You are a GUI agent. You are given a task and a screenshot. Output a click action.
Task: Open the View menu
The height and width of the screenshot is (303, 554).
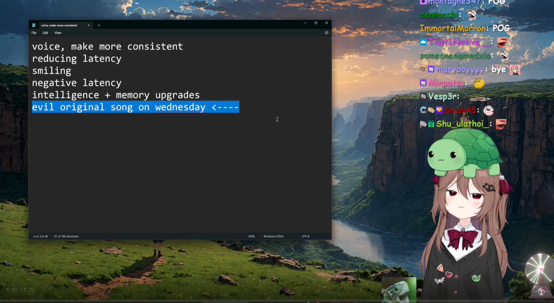point(58,33)
